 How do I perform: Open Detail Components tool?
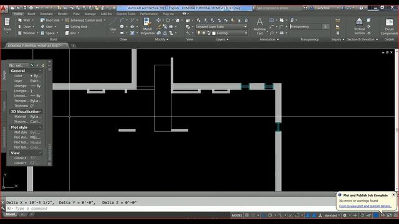pyautogui.click(x=389, y=26)
